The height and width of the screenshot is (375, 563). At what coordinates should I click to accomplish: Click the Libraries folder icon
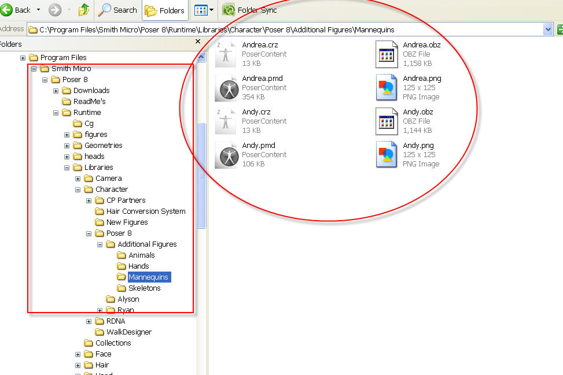[x=78, y=168]
